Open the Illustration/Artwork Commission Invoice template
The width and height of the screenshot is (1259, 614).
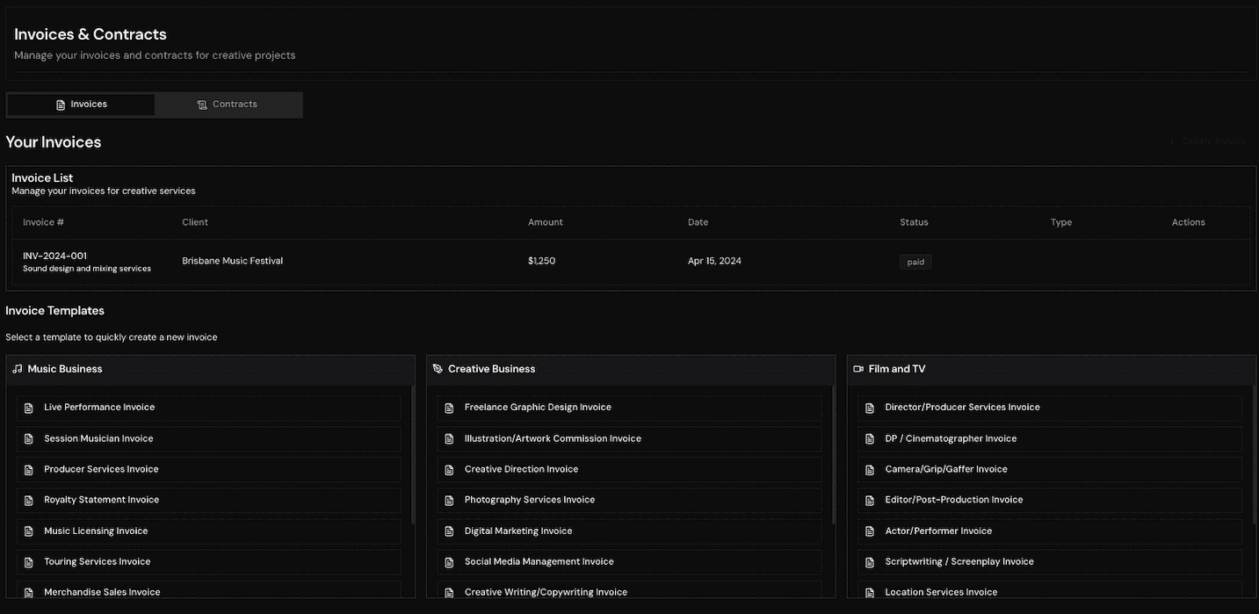click(629, 438)
